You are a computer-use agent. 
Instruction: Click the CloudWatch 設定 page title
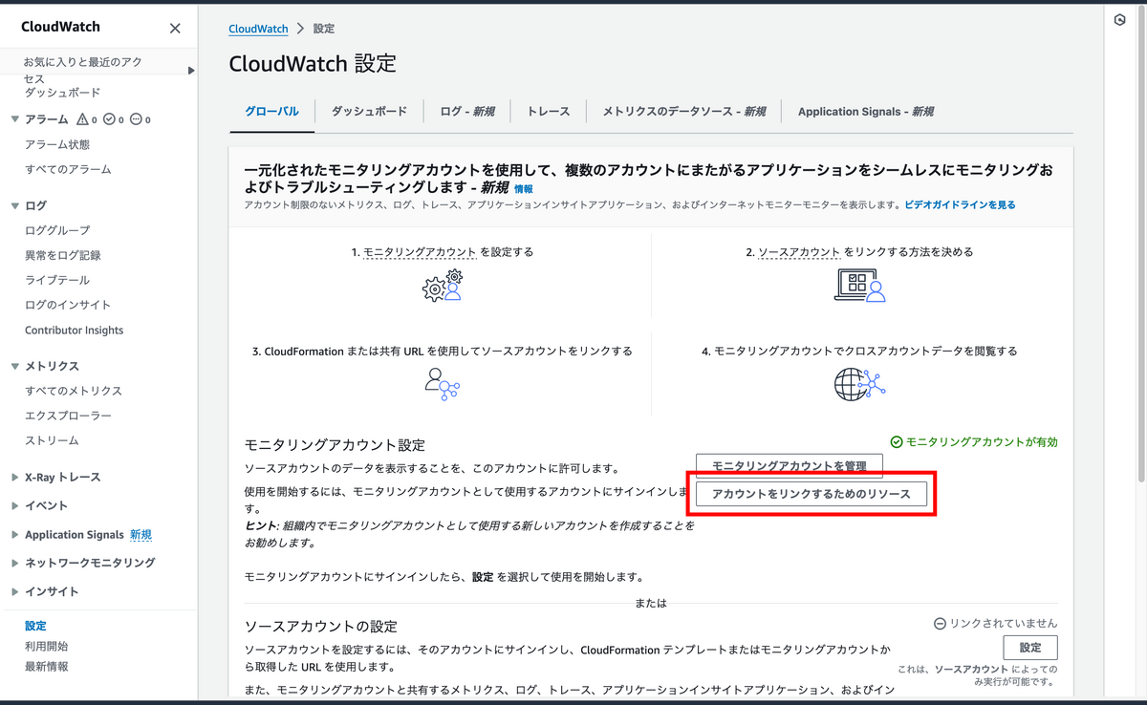pos(313,64)
